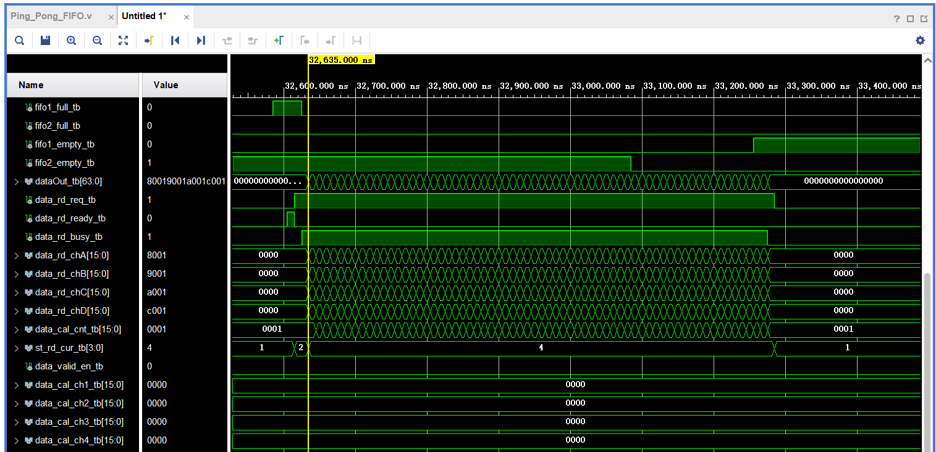Expand data_cal_ch2_tb[15:0] bus
The image size is (936, 452).
point(16,403)
